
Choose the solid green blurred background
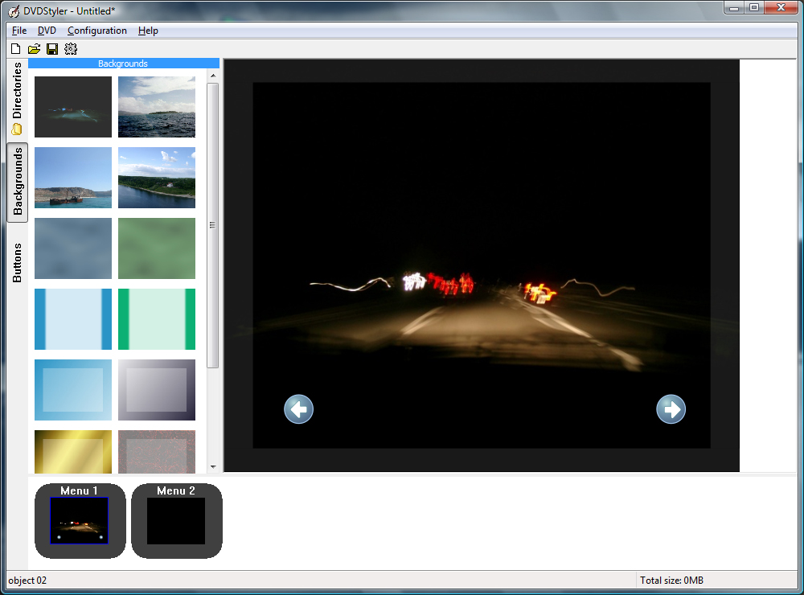[157, 248]
